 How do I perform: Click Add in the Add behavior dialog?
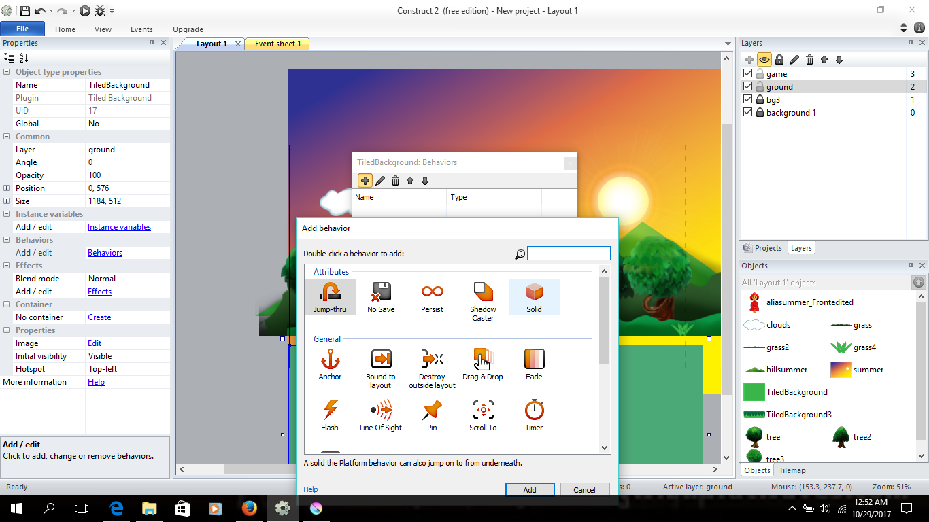[x=530, y=489]
